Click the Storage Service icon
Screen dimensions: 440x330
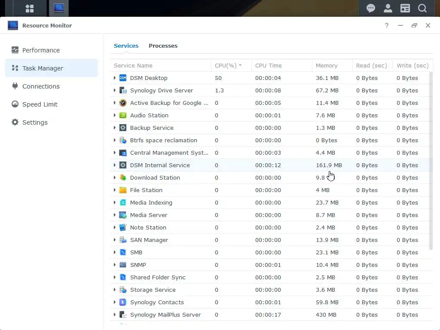tap(123, 290)
